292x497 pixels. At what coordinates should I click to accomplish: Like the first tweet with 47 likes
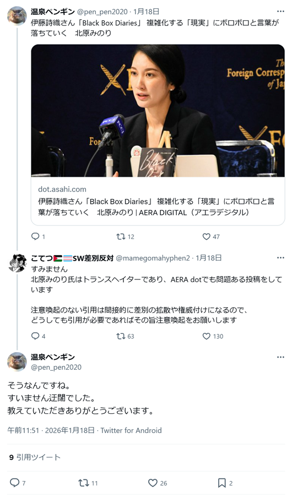(x=211, y=236)
